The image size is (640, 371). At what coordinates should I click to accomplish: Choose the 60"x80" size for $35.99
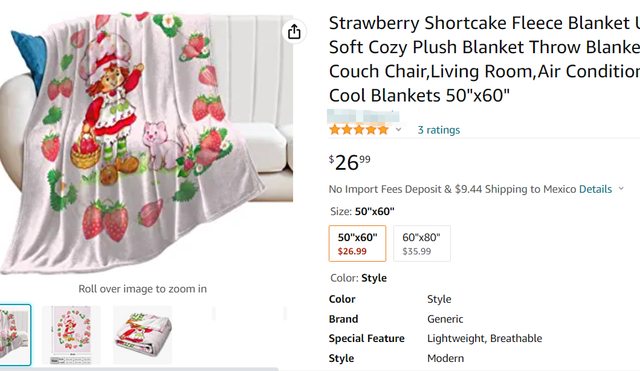(421, 244)
